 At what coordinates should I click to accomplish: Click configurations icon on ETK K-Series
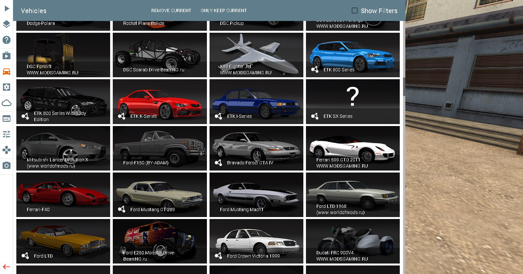122,116
